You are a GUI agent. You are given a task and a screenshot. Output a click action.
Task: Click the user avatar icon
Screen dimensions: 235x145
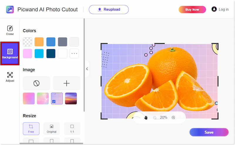point(214,9)
